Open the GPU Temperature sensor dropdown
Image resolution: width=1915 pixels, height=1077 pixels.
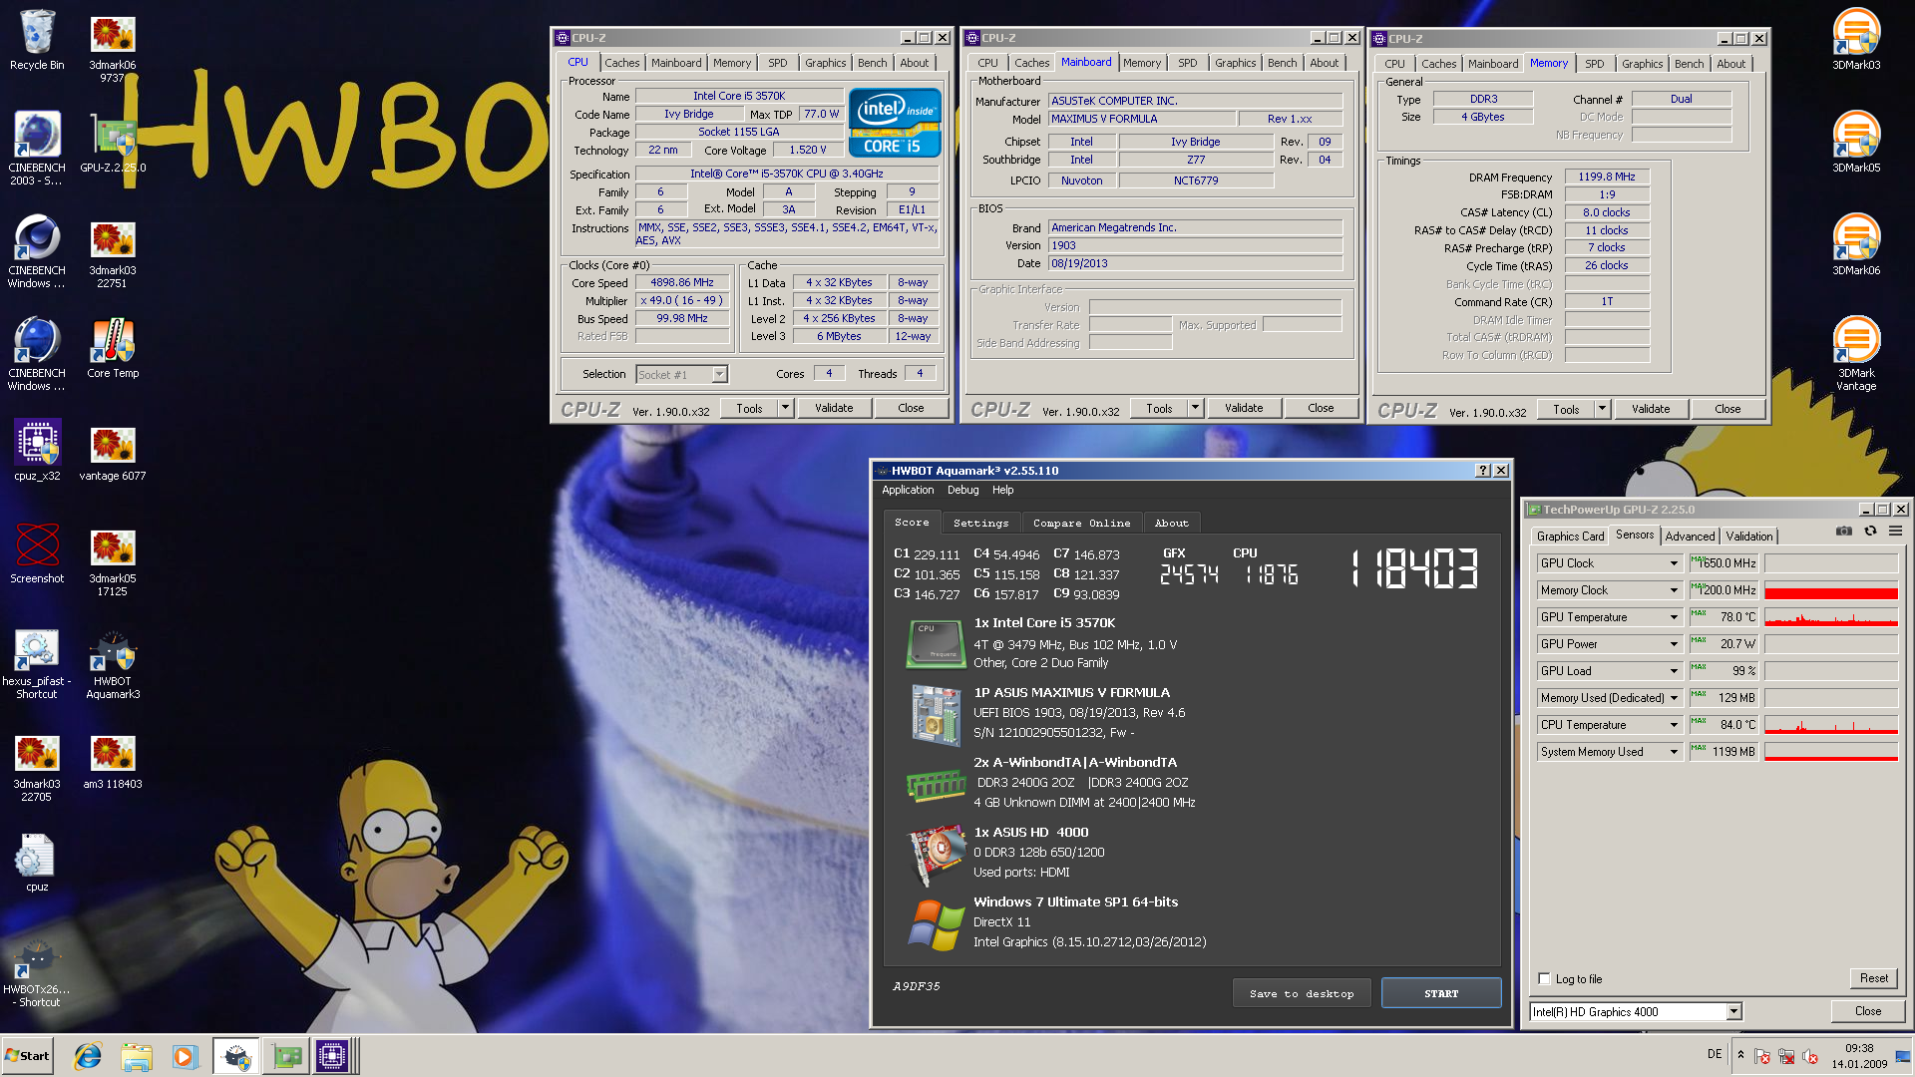point(1674,617)
